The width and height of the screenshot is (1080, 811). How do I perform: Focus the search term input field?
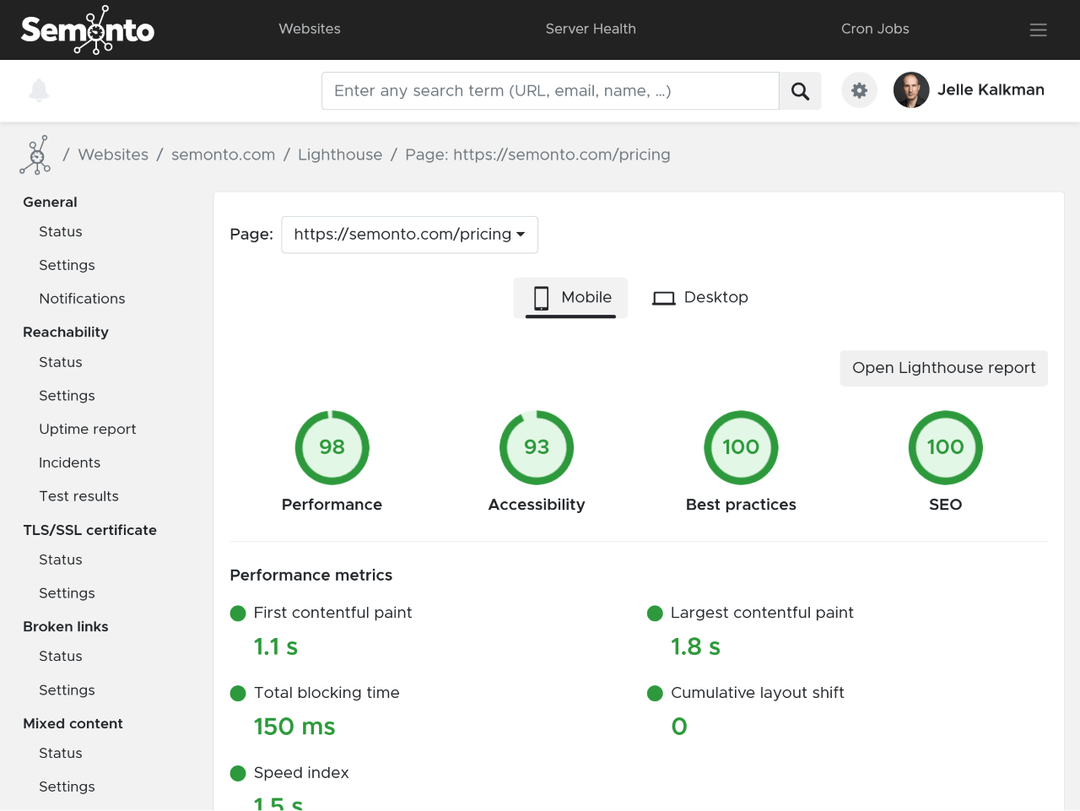(x=550, y=91)
